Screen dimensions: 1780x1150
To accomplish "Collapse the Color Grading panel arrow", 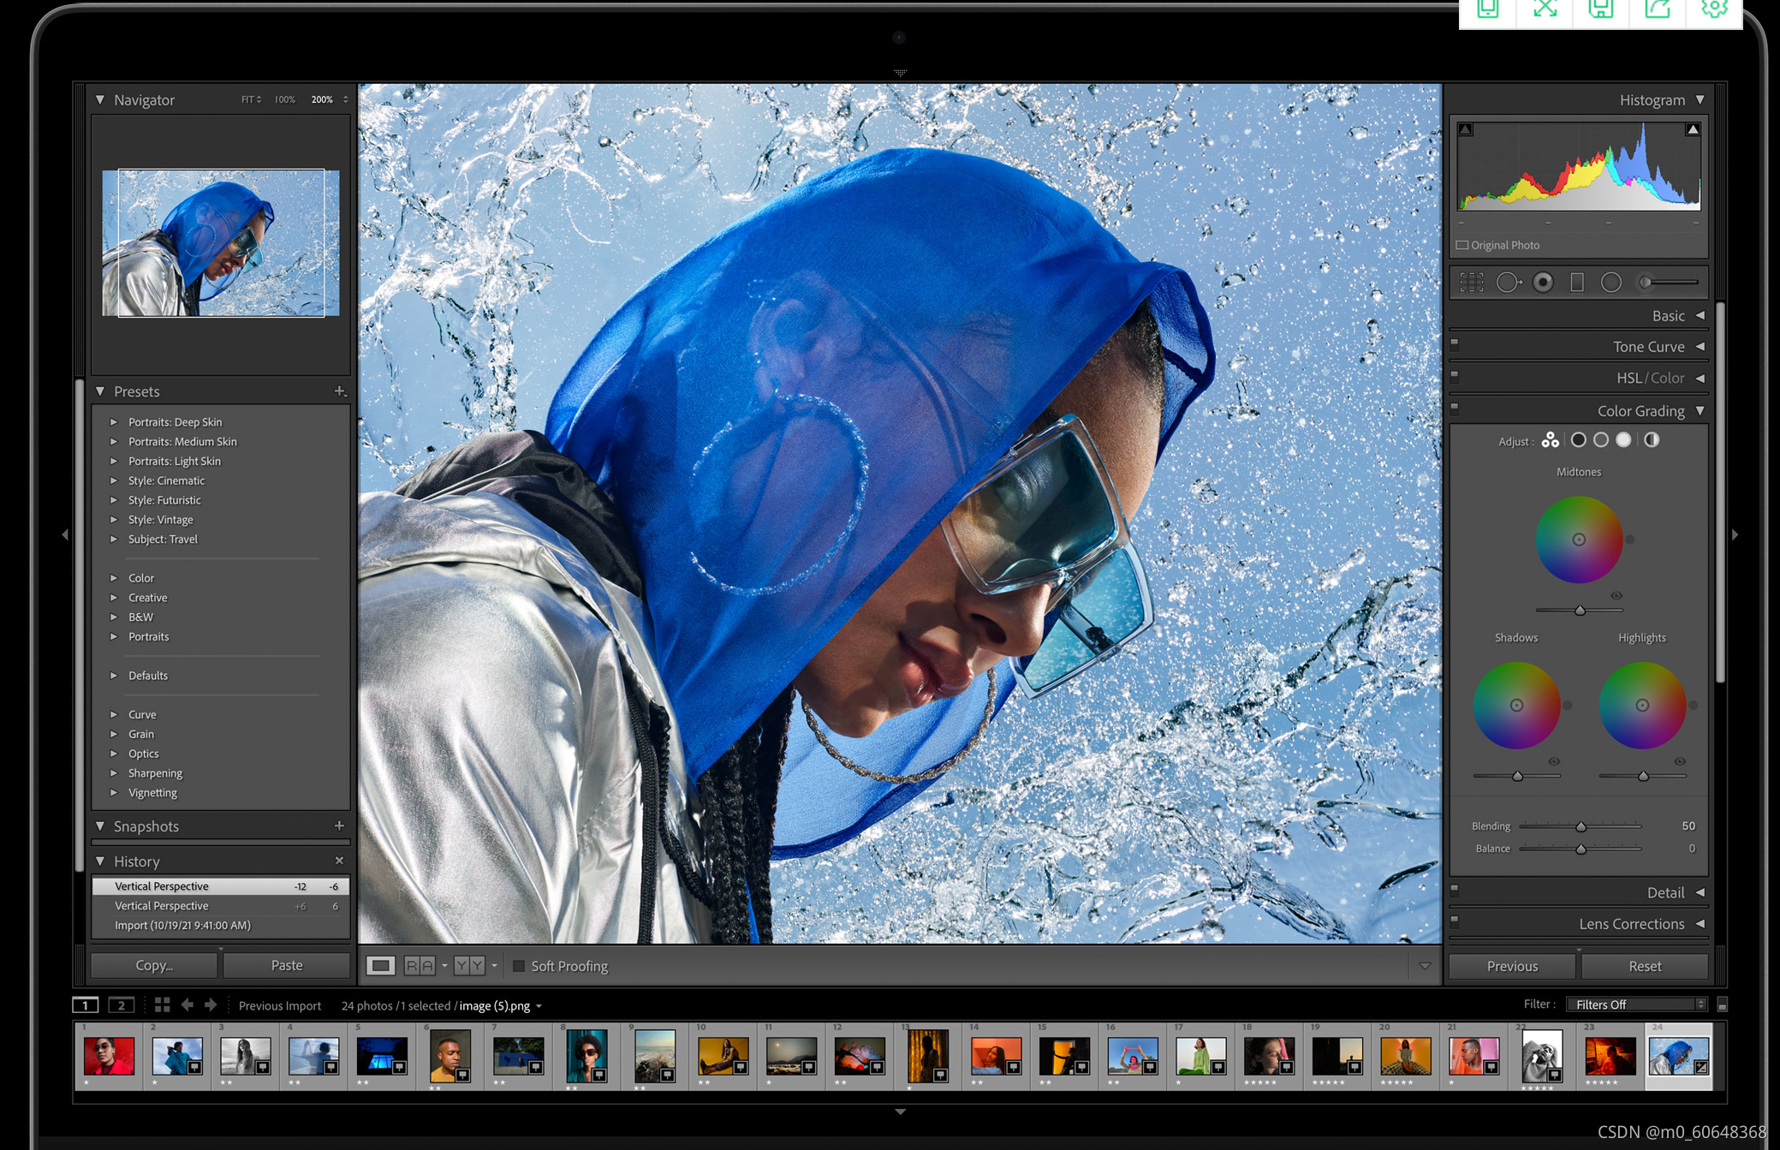I will point(1700,411).
